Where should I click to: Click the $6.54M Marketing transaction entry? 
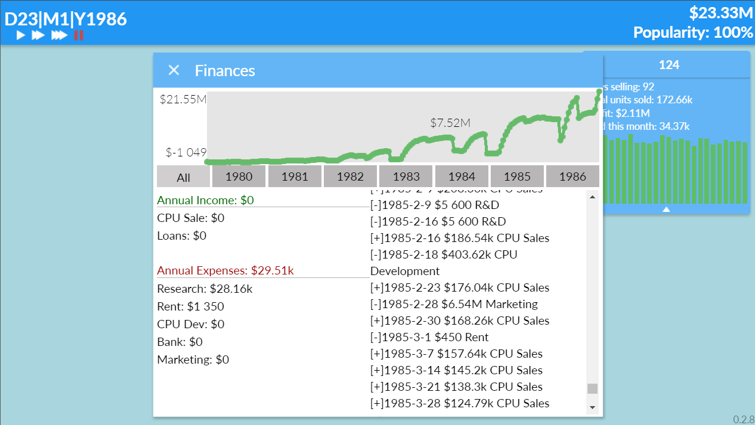click(x=454, y=304)
